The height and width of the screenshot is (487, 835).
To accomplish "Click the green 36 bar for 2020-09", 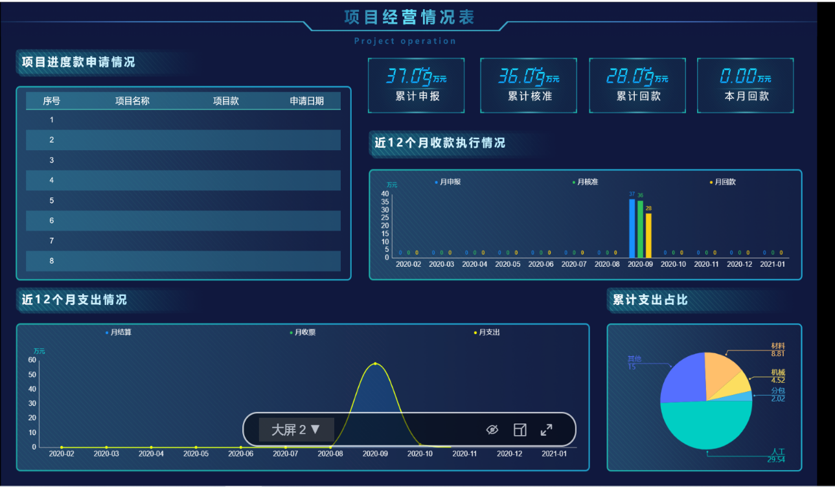I will tap(640, 229).
